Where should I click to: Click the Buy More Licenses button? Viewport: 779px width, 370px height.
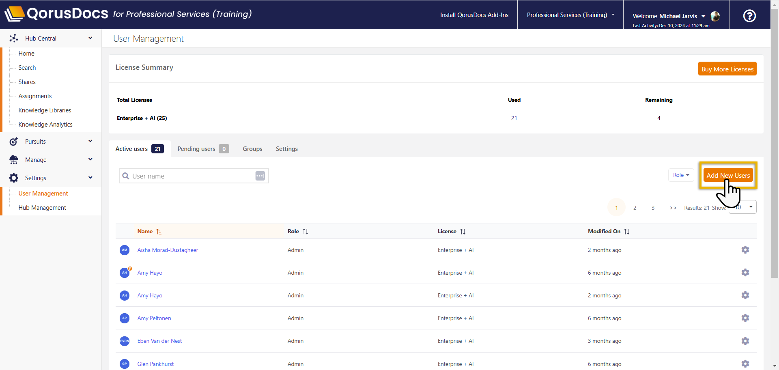click(x=727, y=69)
